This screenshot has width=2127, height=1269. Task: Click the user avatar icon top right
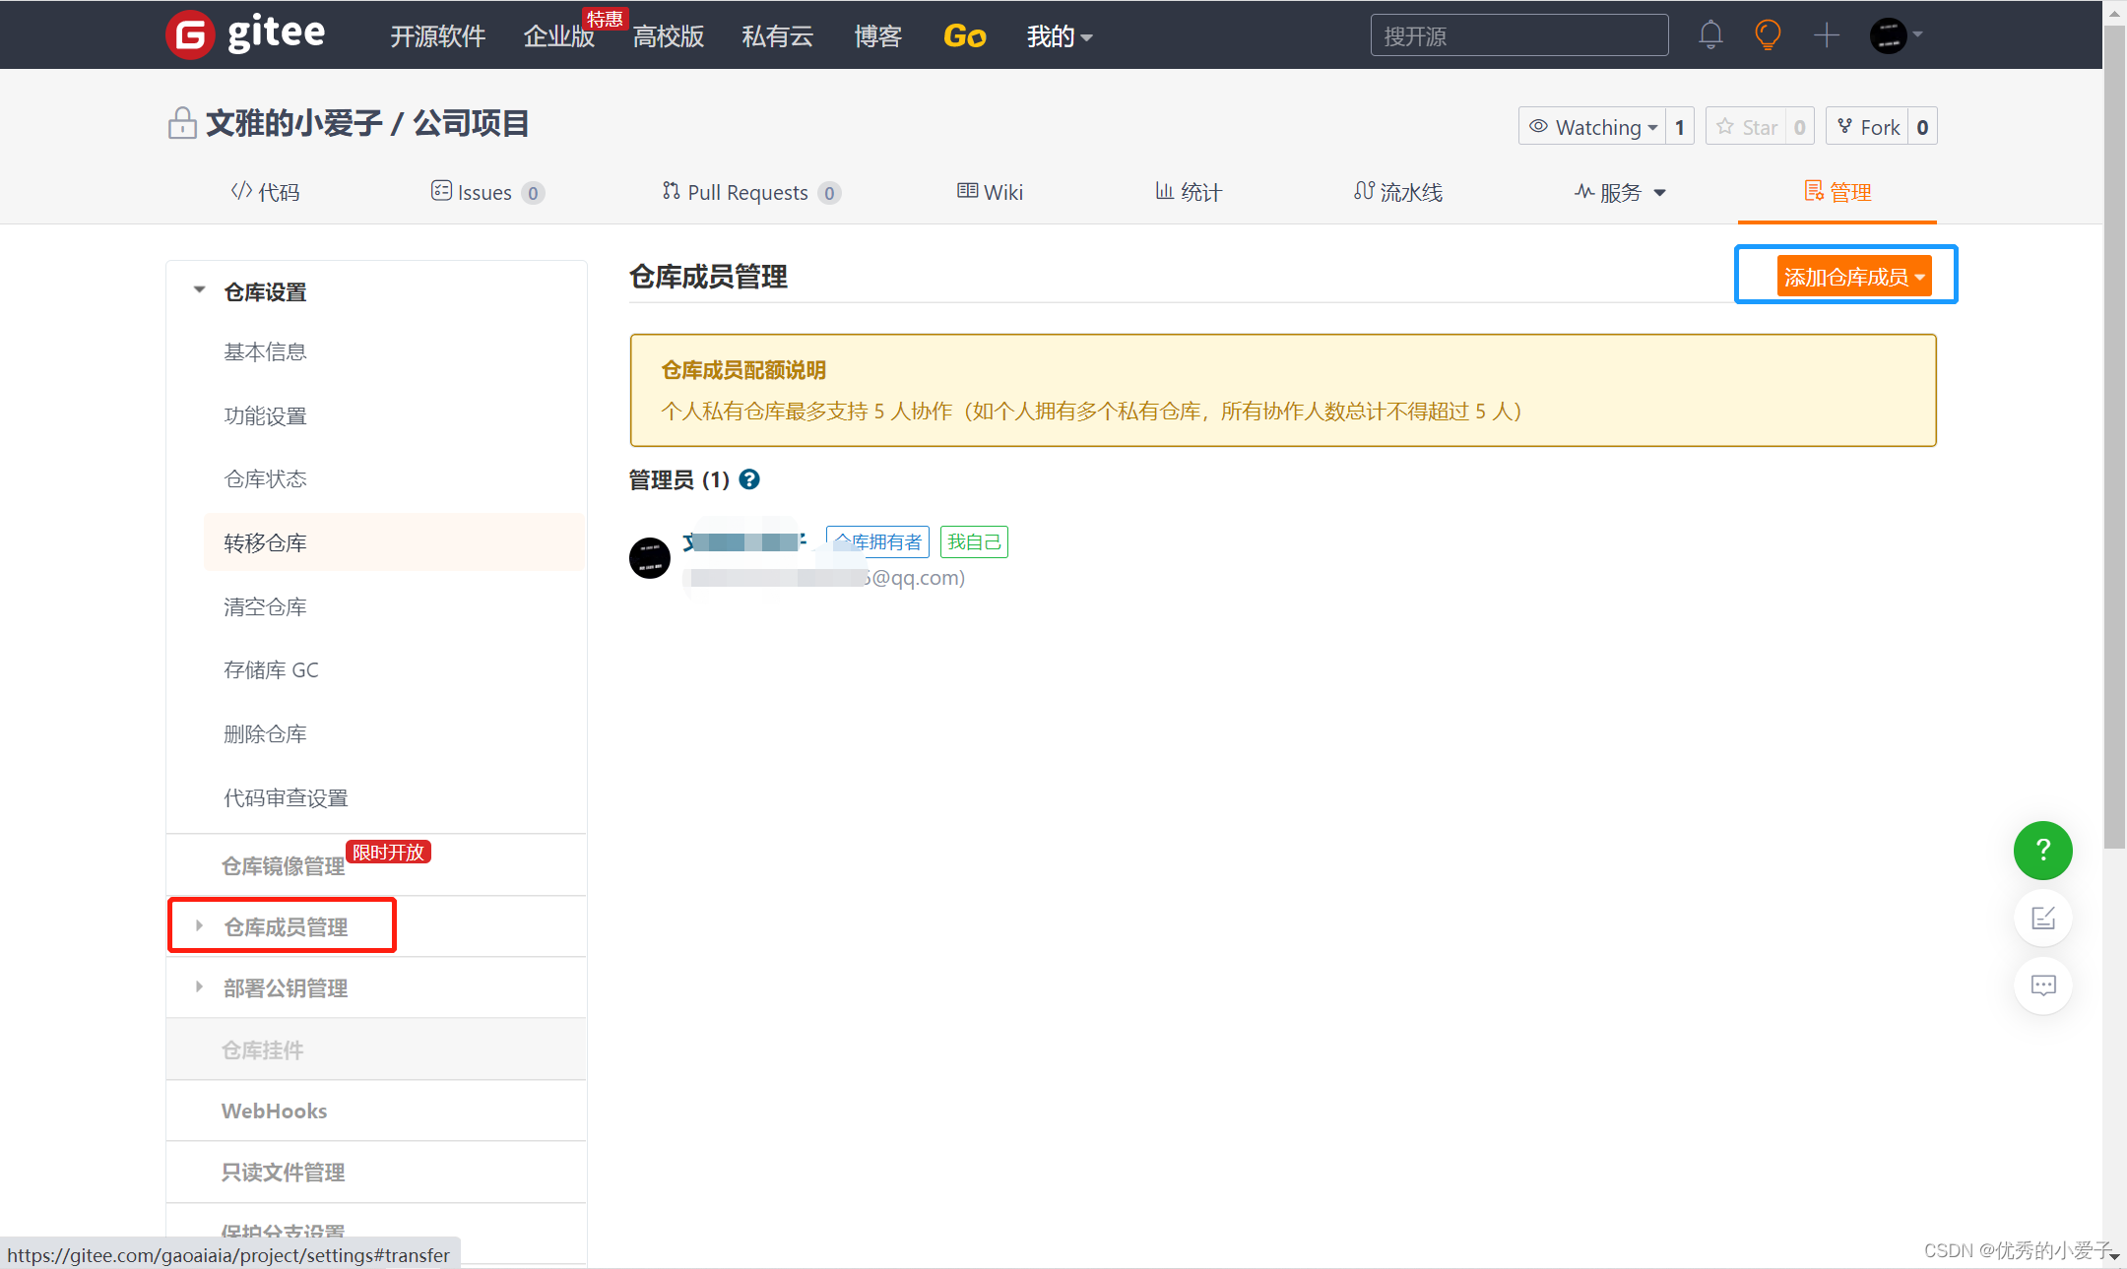point(1889,33)
